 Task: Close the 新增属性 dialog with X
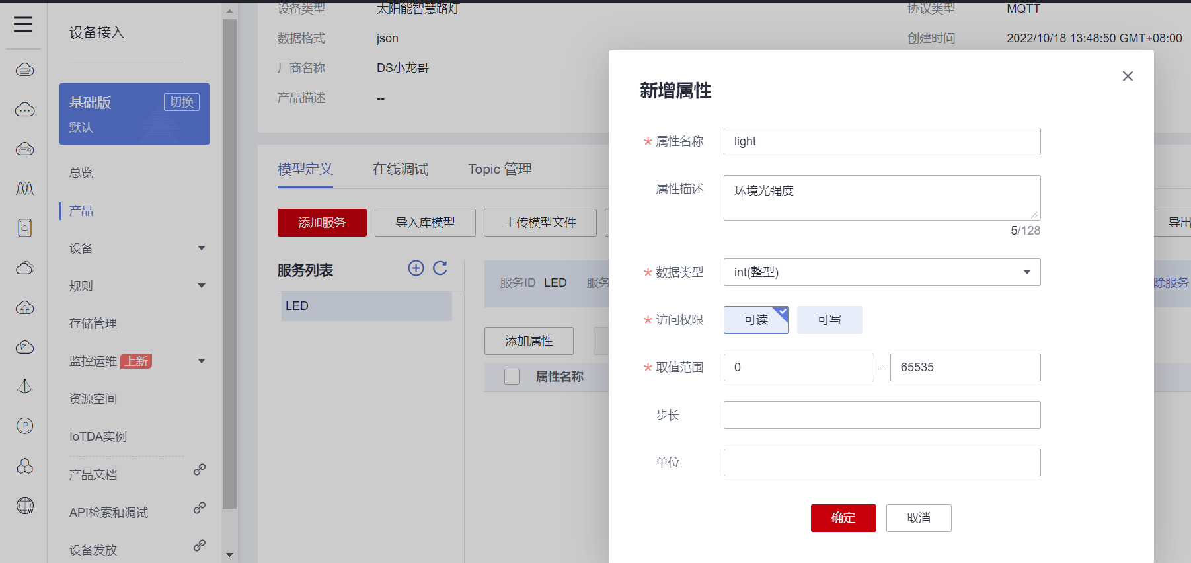[x=1128, y=76]
